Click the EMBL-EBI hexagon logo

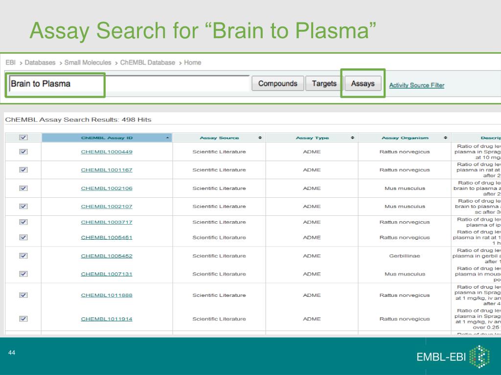click(x=479, y=356)
